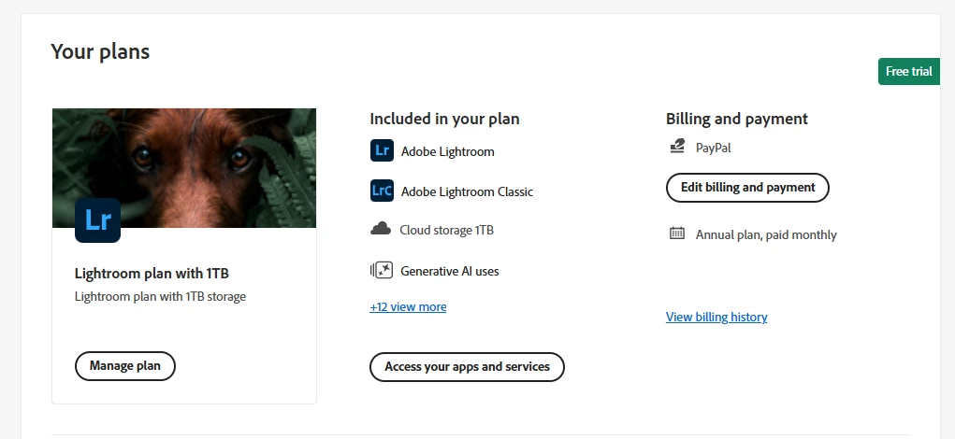Click the Lightroom Classic LrC icon
Image resolution: width=955 pixels, height=439 pixels.
tap(382, 191)
